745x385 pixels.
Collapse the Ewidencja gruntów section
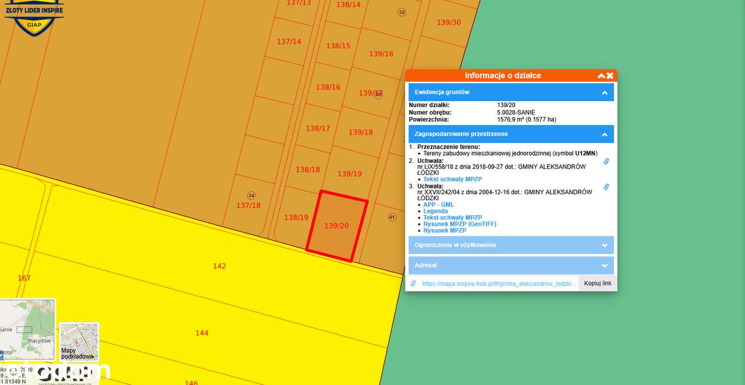(x=511, y=92)
